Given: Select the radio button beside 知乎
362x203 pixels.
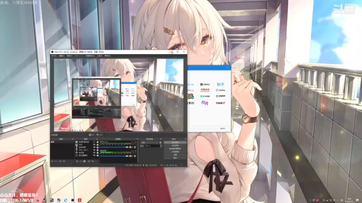Looking at the screenshot, I should [214, 84].
